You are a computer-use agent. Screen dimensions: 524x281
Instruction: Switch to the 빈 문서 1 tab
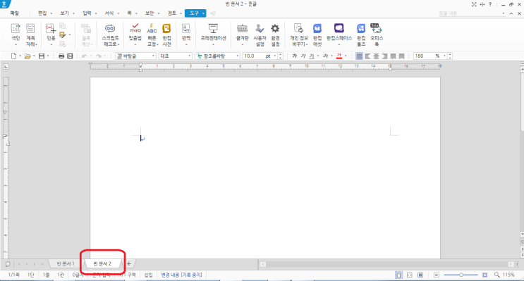coord(65,263)
